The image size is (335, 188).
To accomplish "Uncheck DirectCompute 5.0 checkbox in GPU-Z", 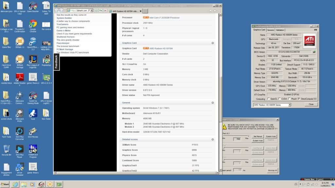I will click(x=299, y=99).
